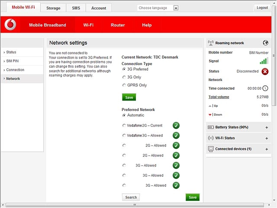
Task: Select Vodafone 3G – Allowed network
Action: 124,136
